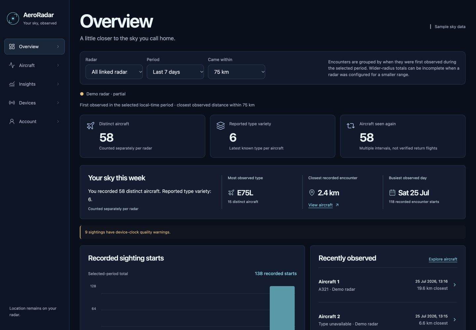
Task: Click the orange status dot for Demo radar
Action: tap(82, 94)
